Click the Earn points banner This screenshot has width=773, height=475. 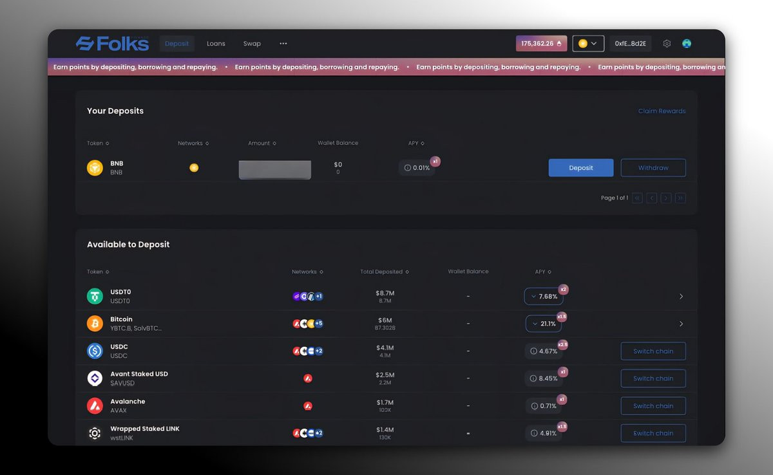coord(386,67)
